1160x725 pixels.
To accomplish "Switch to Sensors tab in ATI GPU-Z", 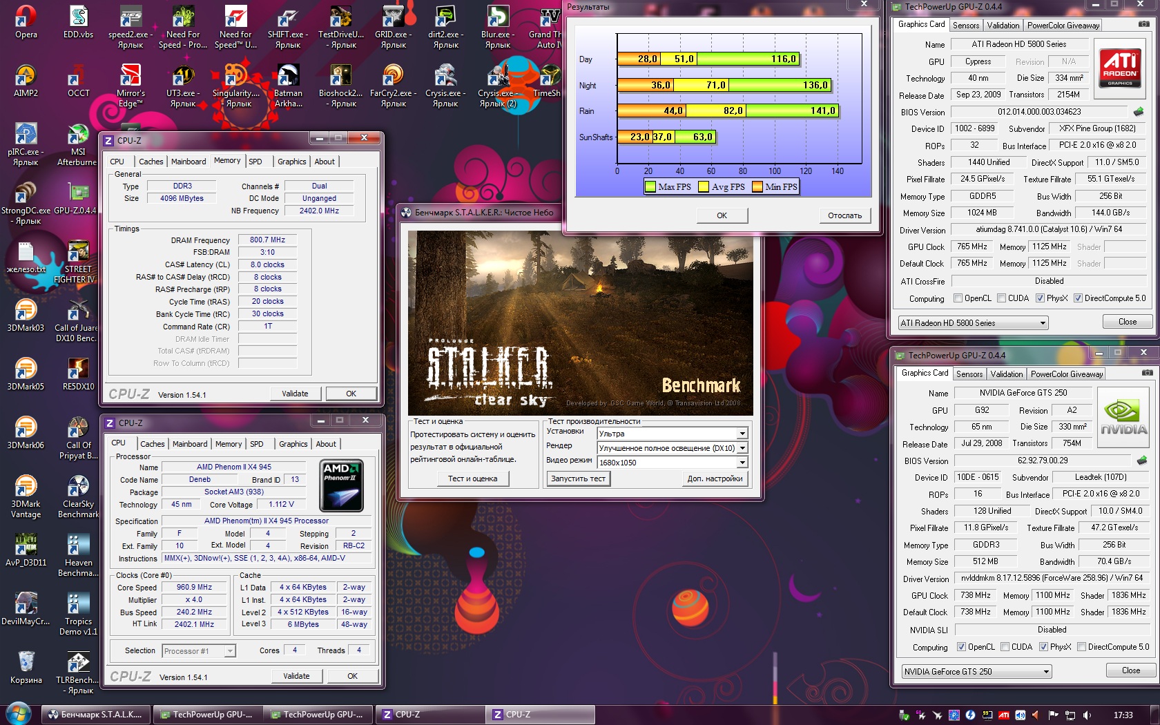I will 966,26.
